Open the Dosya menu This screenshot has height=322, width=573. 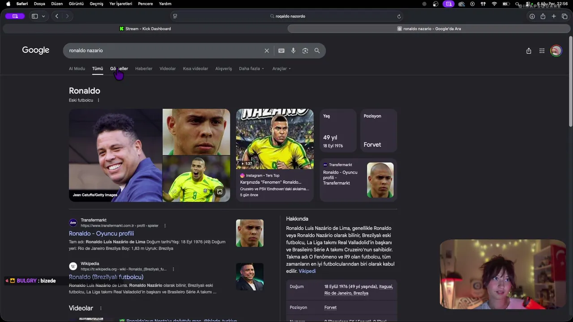click(39, 4)
